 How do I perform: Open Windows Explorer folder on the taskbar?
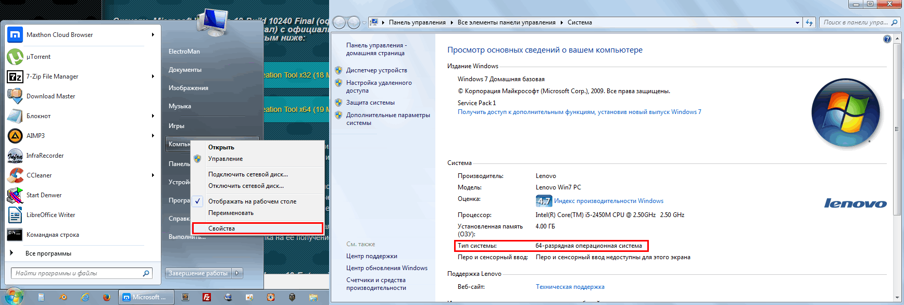coord(313,297)
